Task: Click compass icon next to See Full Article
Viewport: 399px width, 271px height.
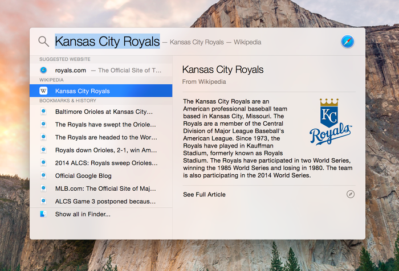Action: point(351,194)
